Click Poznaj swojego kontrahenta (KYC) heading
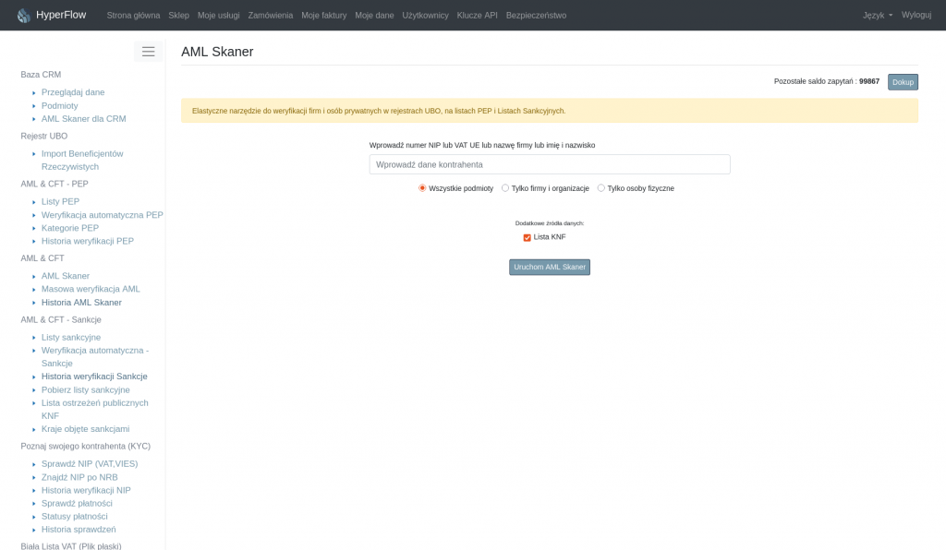Image resolution: width=946 pixels, height=550 pixels. [86, 447]
